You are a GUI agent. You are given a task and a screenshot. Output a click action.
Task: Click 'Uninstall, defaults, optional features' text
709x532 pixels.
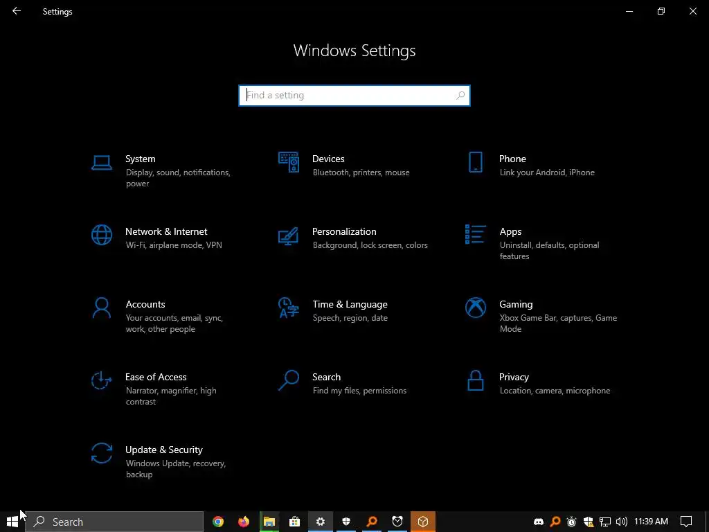point(549,251)
